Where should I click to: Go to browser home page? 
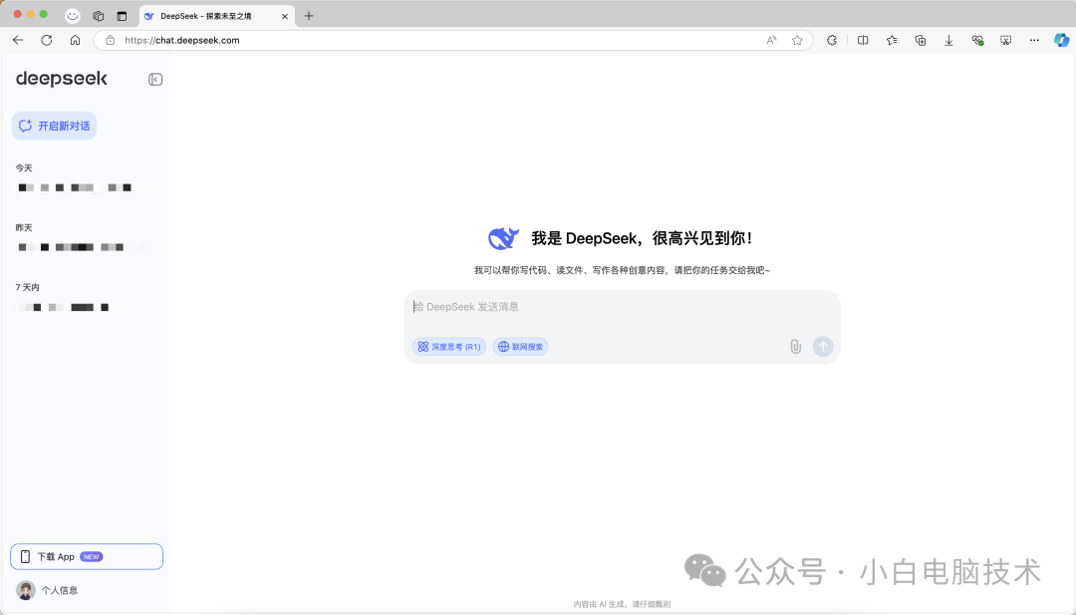[75, 41]
